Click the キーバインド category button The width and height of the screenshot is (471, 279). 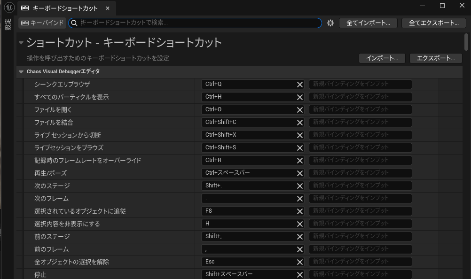(42, 23)
